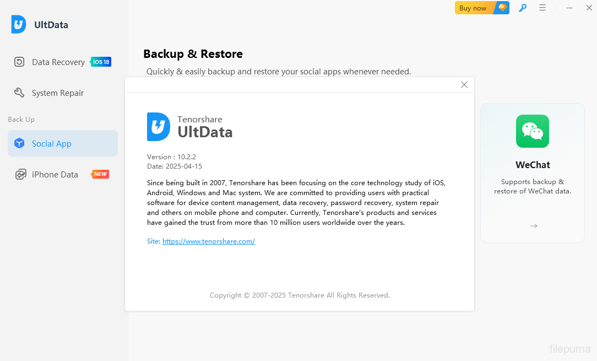The image size is (597, 361).
Task: Close the About UltData dialog
Action: [464, 85]
